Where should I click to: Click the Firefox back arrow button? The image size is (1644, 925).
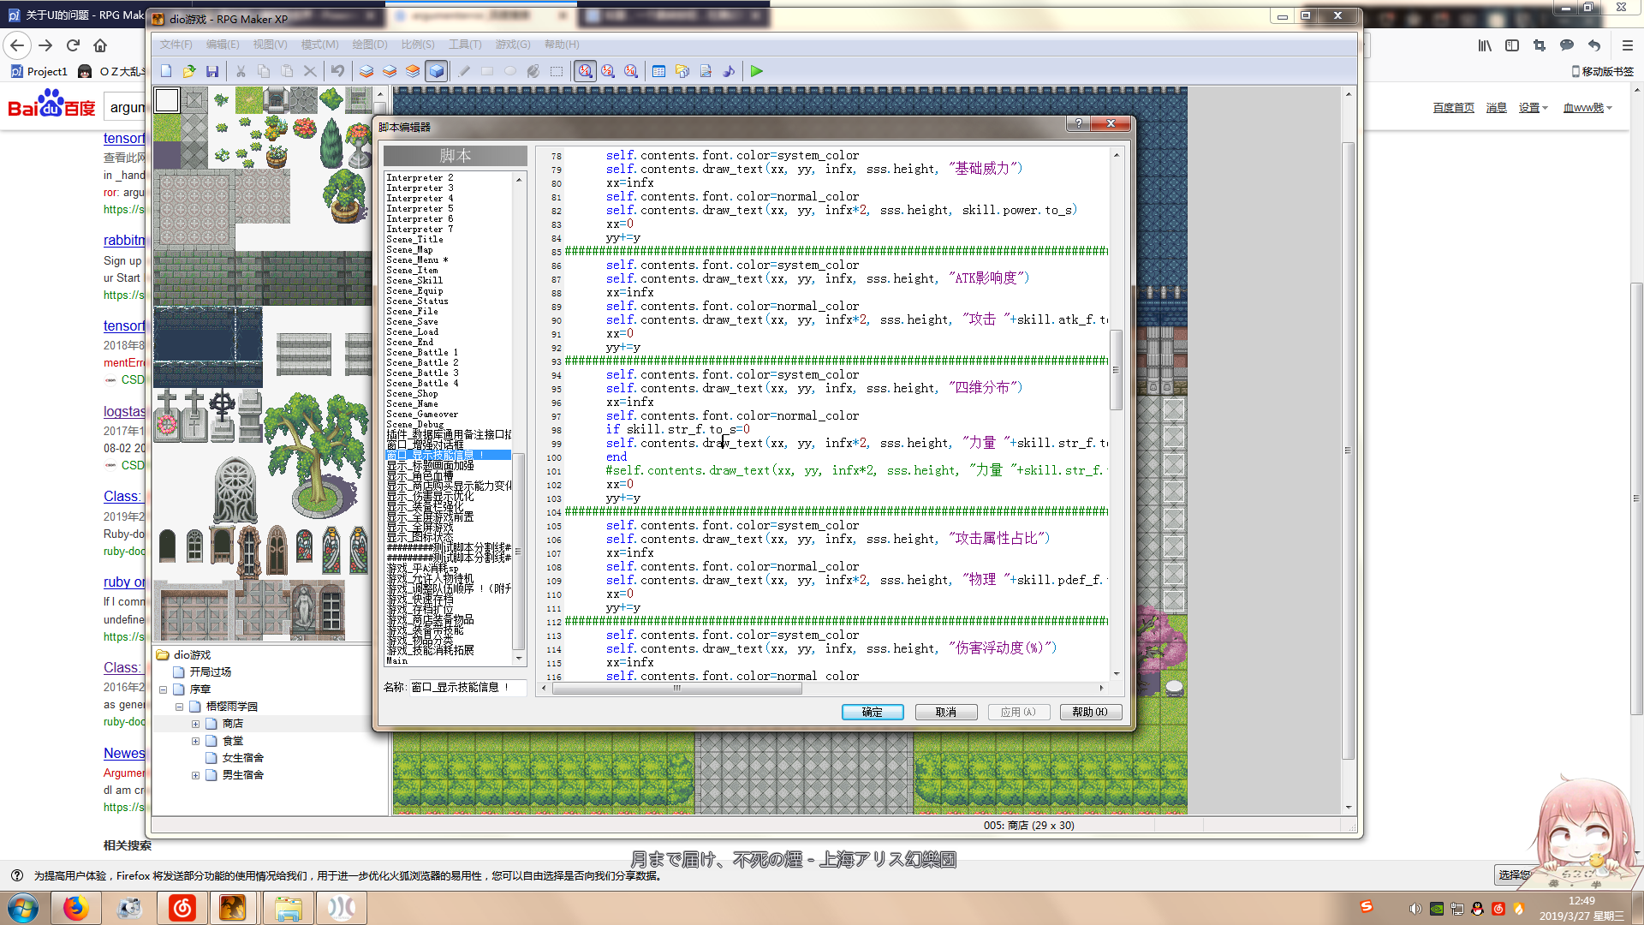pyautogui.click(x=17, y=45)
